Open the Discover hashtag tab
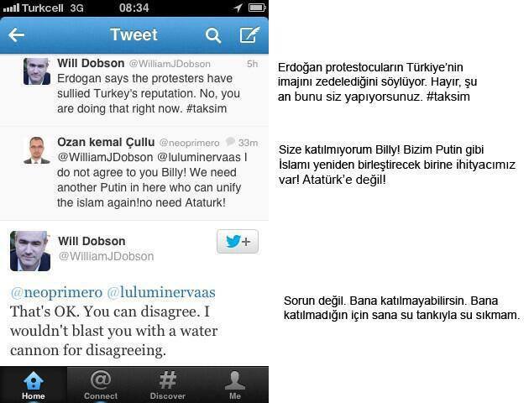This screenshot has width=529, height=403. pos(168,385)
